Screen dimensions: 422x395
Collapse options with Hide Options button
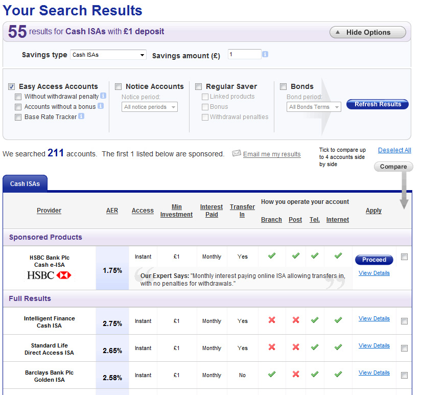click(368, 32)
